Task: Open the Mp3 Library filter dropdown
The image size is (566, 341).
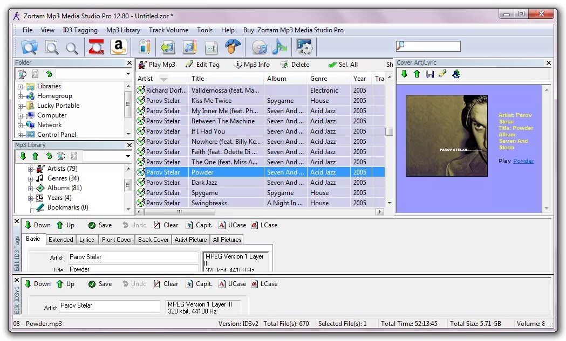Action: tap(128, 156)
